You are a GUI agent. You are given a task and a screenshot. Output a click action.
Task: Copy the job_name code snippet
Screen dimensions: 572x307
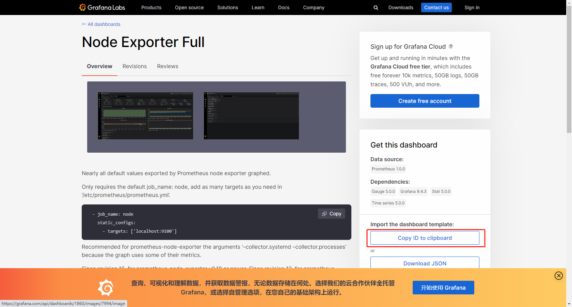click(332, 214)
